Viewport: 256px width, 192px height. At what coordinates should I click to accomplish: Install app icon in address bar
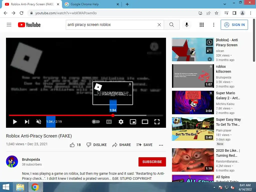coord(200,13)
